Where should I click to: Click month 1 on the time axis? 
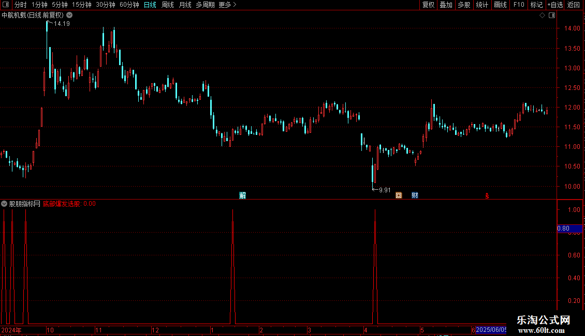212,330
